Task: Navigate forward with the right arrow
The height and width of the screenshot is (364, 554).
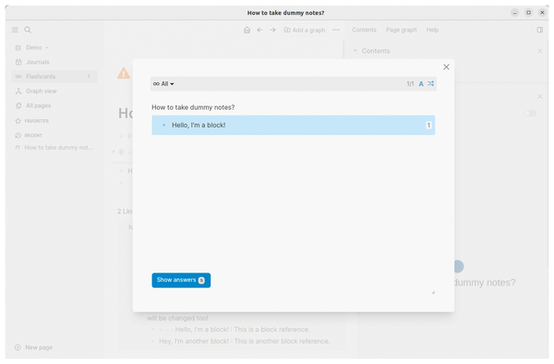Action: pos(272,30)
